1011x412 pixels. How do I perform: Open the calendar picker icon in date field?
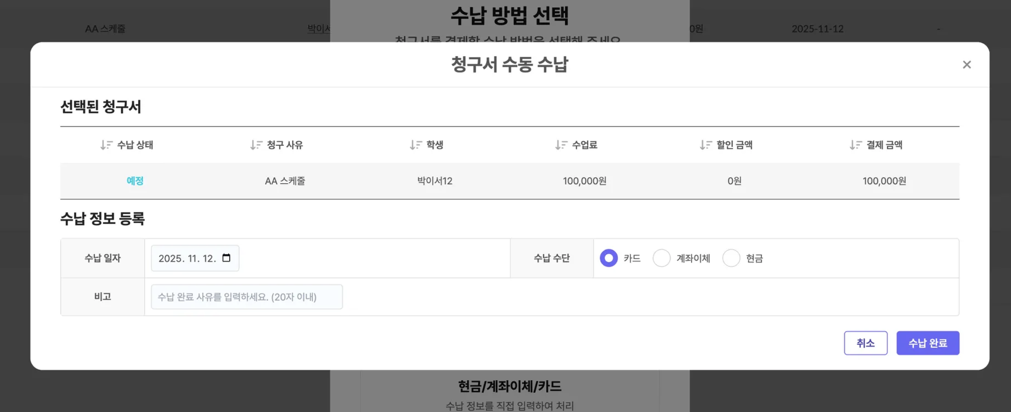click(226, 258)
